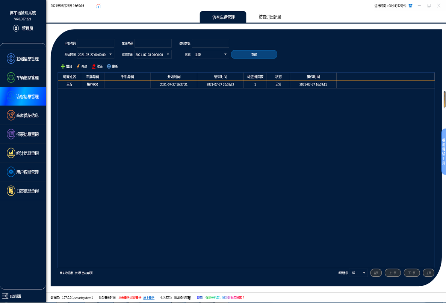Select the Visitor Vehicle Management (访客车辆管理) tab
This screenshot has height=303, width=446.
[223, 17]
